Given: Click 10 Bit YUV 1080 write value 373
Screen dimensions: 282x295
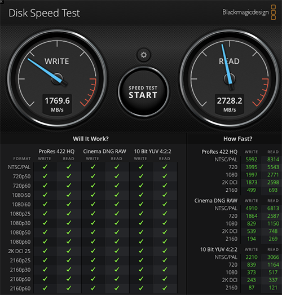Looking at the screenshot, I should point(252,272).
